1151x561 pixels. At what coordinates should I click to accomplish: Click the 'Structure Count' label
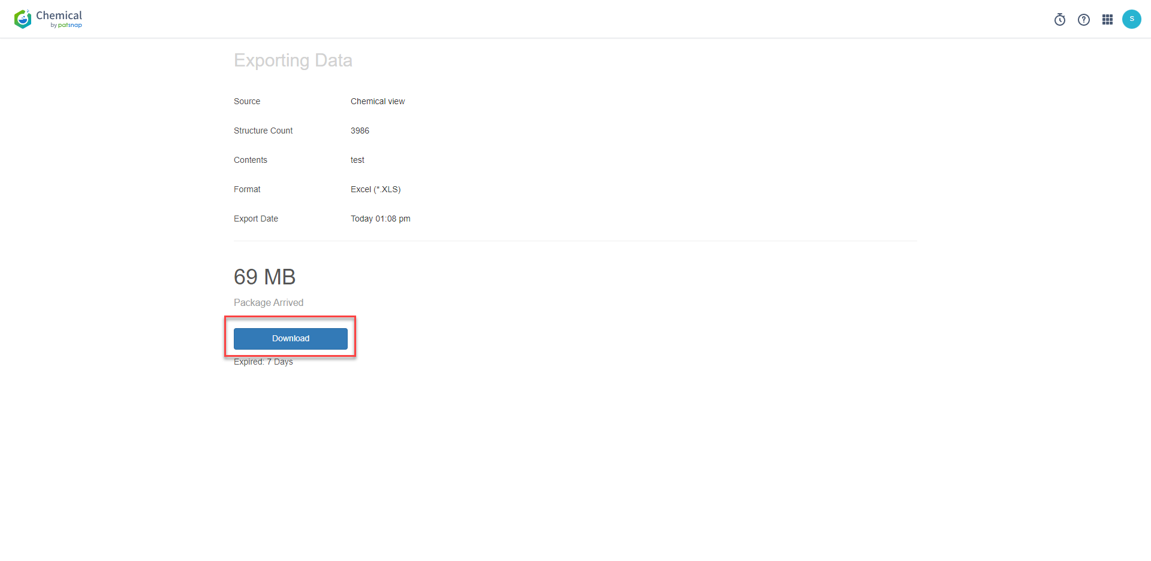tap(263, 131)
